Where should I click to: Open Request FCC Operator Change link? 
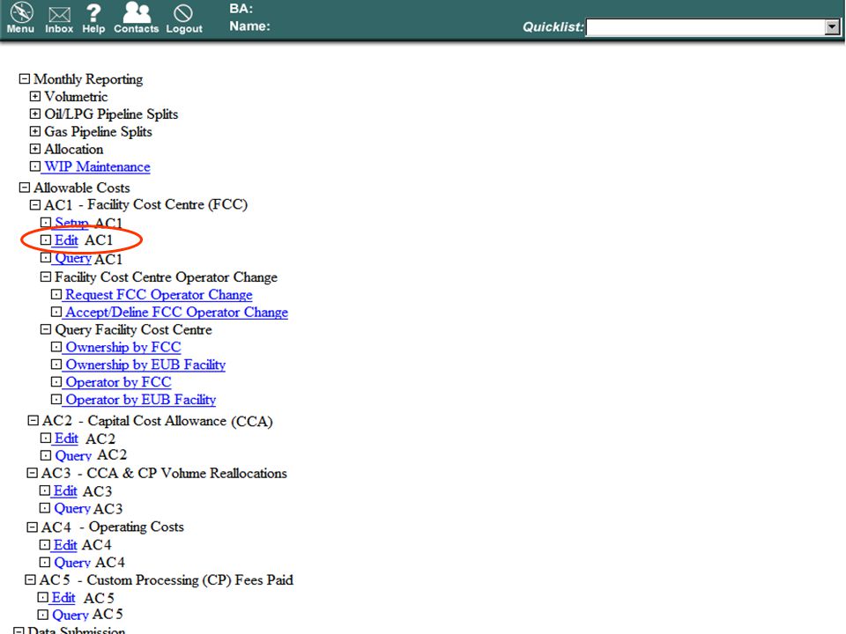tap(159, 295)
